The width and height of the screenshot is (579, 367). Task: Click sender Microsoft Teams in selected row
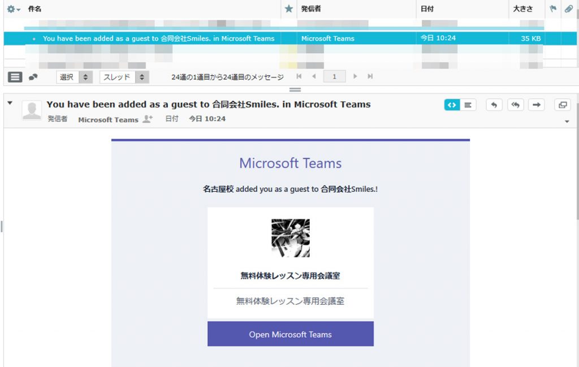pos(327,38)
